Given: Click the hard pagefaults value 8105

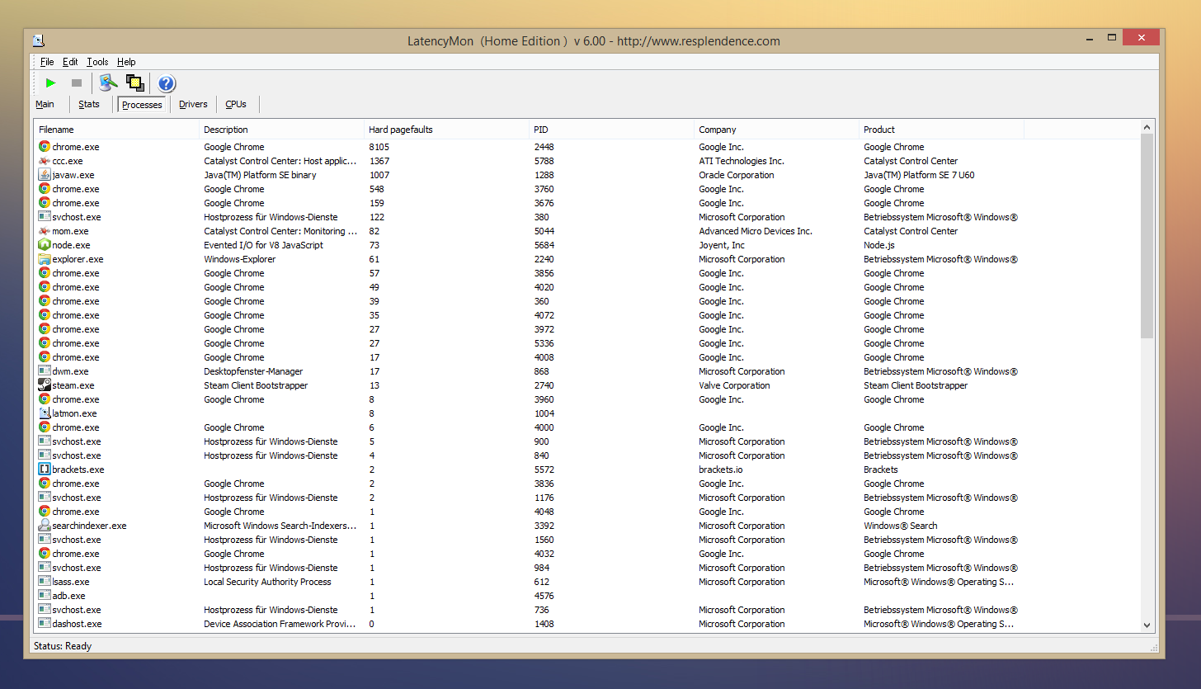Looking at the screenshot, I should (380, 147).
